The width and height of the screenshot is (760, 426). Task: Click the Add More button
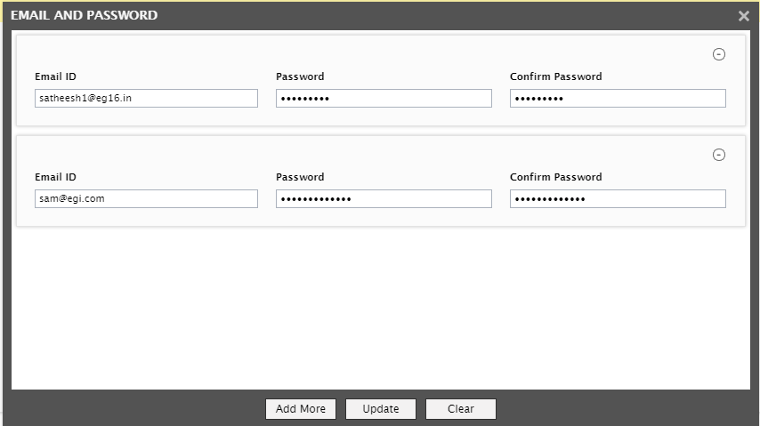coord(301,409)
